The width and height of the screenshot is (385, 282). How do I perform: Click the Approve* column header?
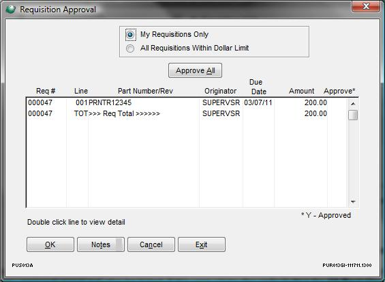[339, 91]
